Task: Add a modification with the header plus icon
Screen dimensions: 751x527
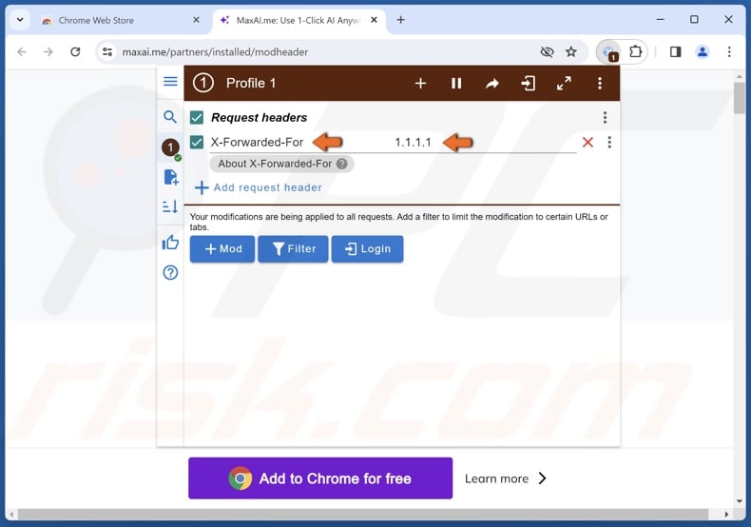Action: (x=420, y=84)
